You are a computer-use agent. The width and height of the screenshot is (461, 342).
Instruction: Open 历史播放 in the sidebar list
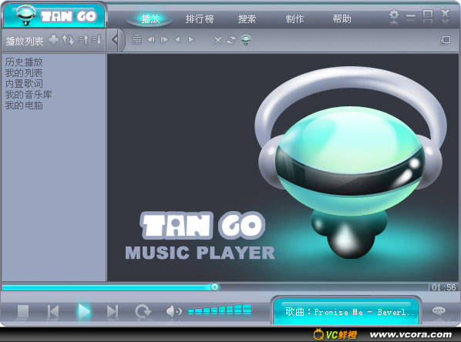(24, 62)
